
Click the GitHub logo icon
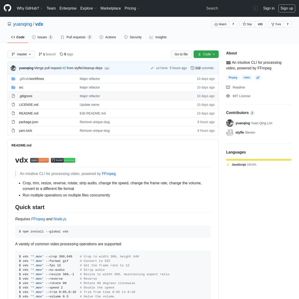click(7, 8)
